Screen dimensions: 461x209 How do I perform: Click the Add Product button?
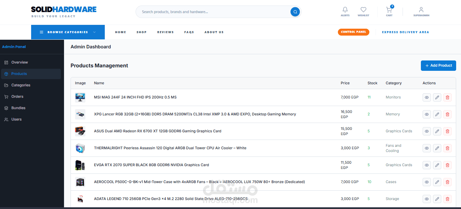[x=438, y=66]
